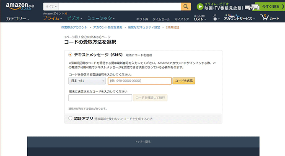Click the globe language icon
285x156 pixels.
(215, 19)
